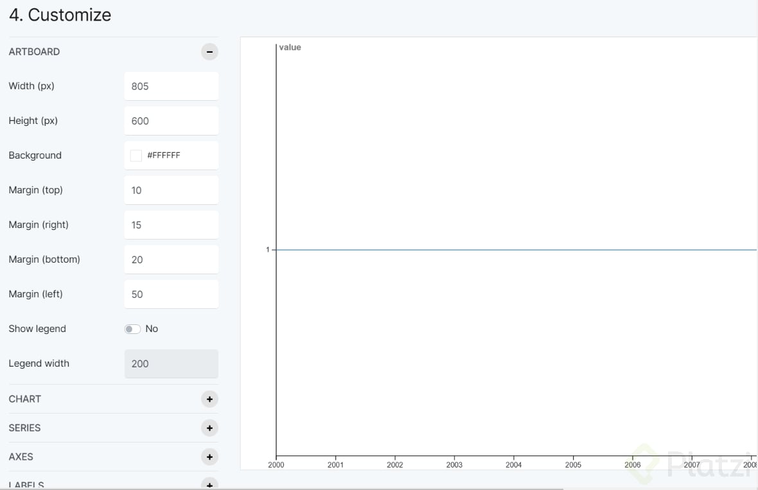Open the Background color swatch
The width and height of the screenshot is (758, 490).
point(136,155)
